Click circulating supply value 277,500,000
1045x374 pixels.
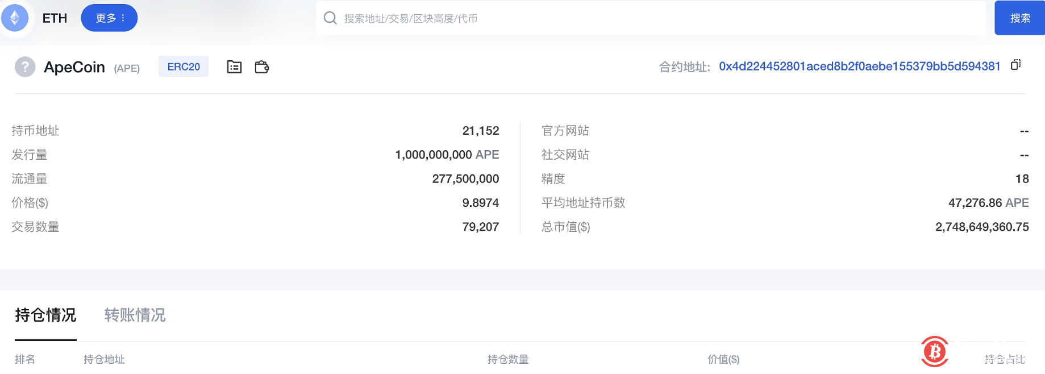(465, 179)
